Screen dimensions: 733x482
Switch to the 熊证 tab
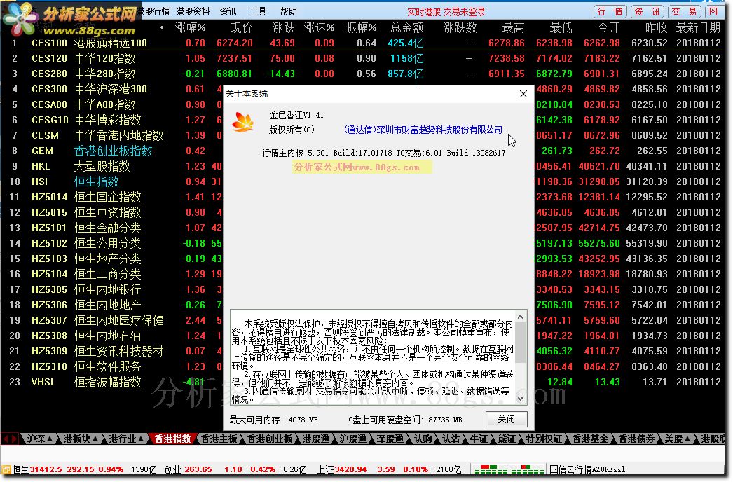[x=507, y=439]
